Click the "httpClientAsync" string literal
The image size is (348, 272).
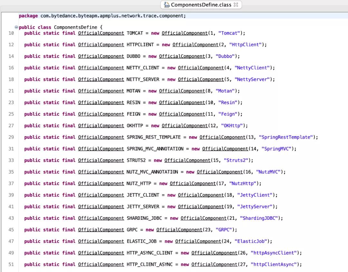(274, 265)
